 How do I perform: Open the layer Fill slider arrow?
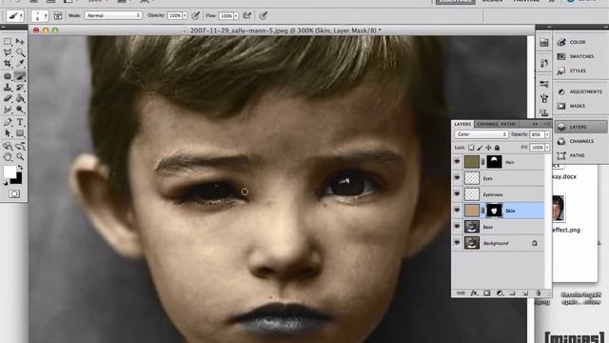(547, 148)
